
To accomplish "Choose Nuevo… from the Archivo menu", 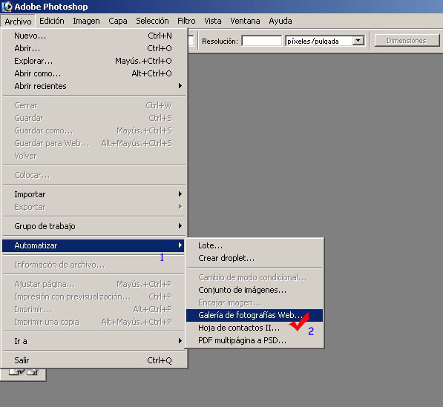I will pos(93,36).
